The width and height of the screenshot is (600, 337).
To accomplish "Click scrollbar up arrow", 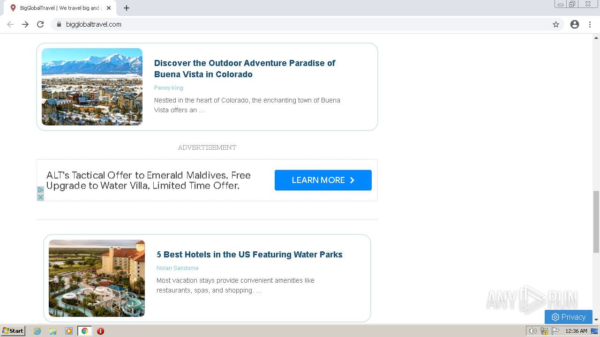I will (x=596, y=37).
